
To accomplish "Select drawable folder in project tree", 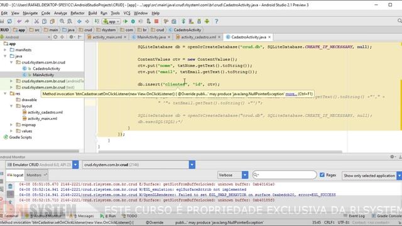I will [29, 100].
